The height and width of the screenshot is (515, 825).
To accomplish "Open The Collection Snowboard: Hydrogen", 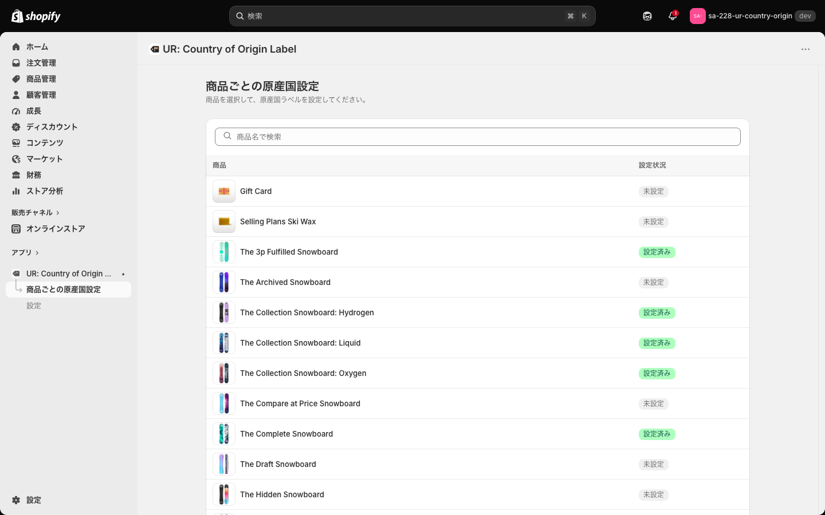I will [478, 312].
